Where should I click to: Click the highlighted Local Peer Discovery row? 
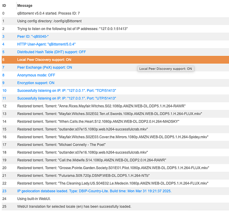tap(115, 60)
